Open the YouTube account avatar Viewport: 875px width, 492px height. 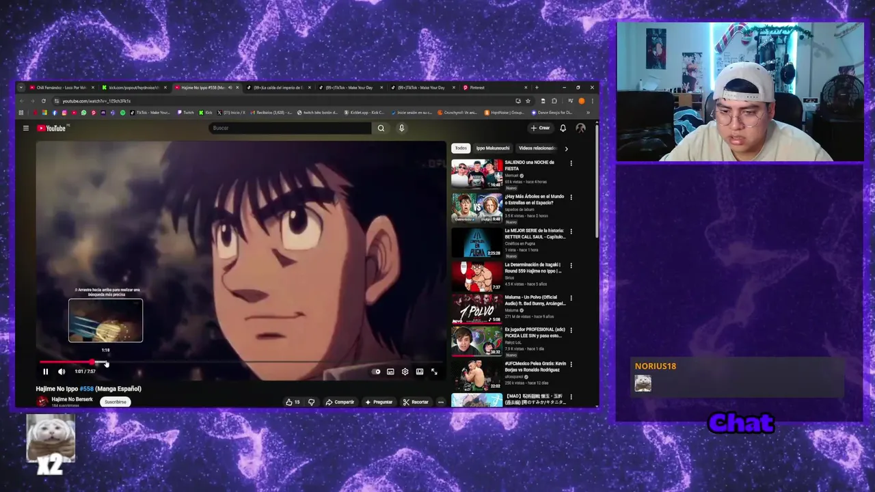(x=580, y=128)
